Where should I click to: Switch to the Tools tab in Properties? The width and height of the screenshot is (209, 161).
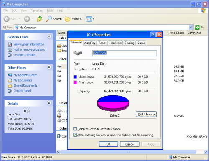tap(102, 43)
